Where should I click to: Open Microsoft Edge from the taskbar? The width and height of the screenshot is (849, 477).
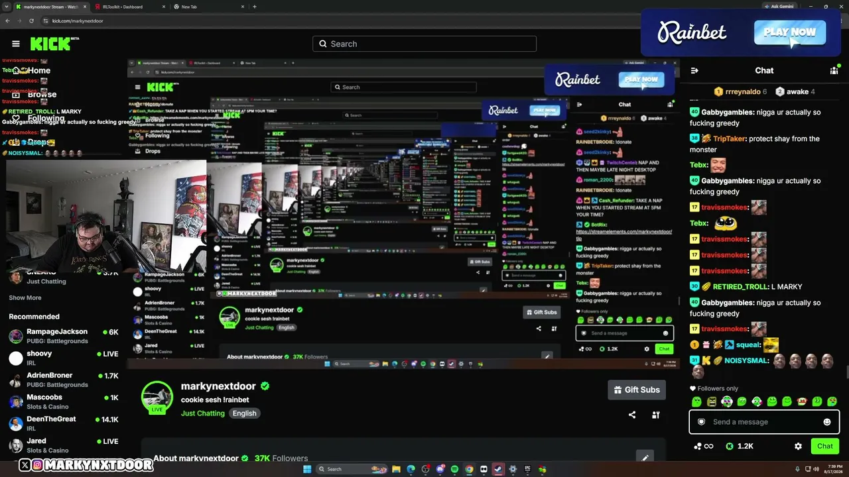(411, 470)
